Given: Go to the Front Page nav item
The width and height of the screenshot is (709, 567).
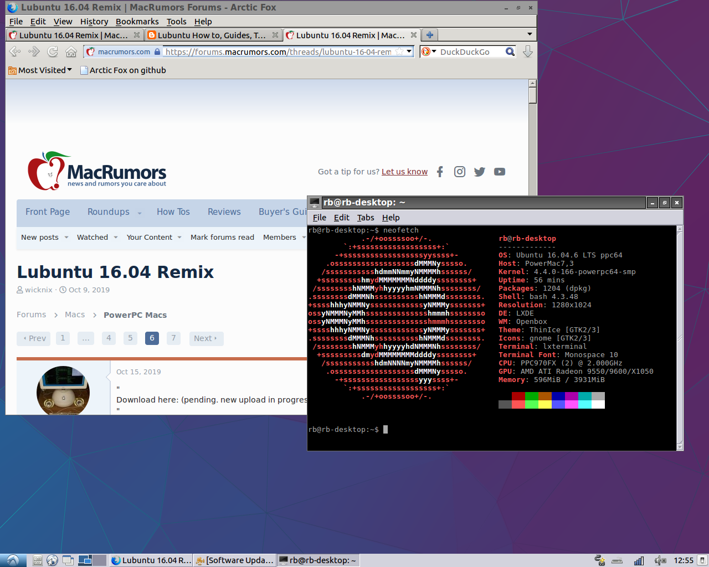Looking at the screenshot, I should point(48,212).
